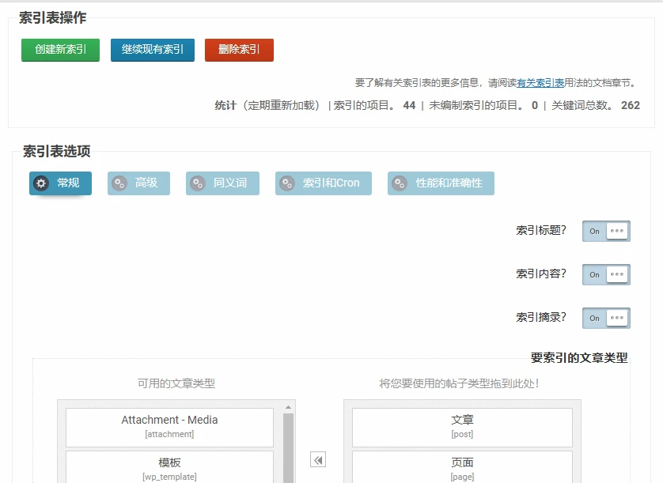Toggle off the 索引标题 switch
Screen dimensions: 663x483
[x=594, y=231]
